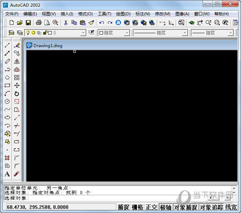
Task: Select the Extend tool
Action: click(17, 133)
